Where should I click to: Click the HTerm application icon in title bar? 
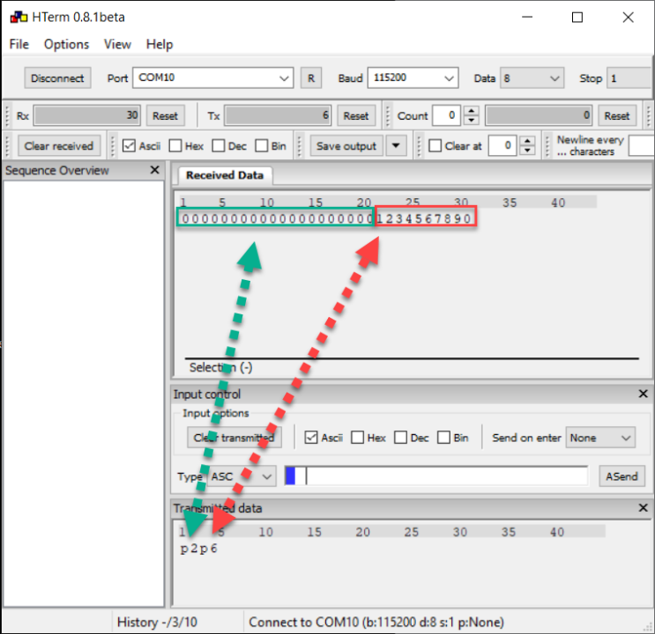(17, 17)
